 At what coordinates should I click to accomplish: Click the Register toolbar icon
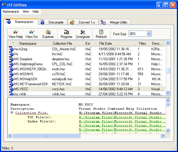click(67, 32)
